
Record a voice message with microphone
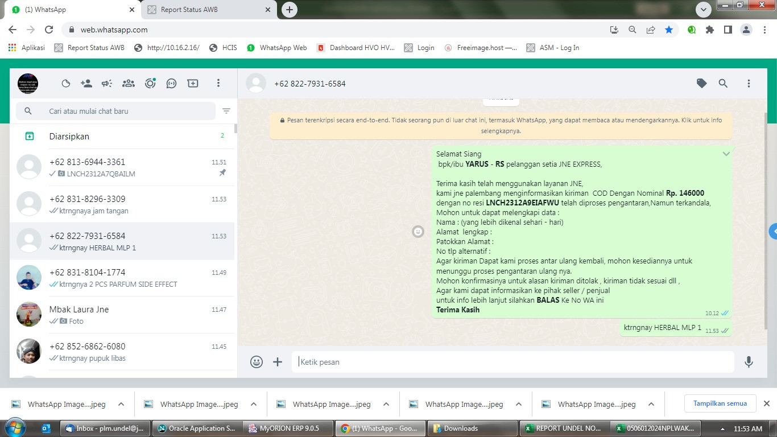click(749, 362)
